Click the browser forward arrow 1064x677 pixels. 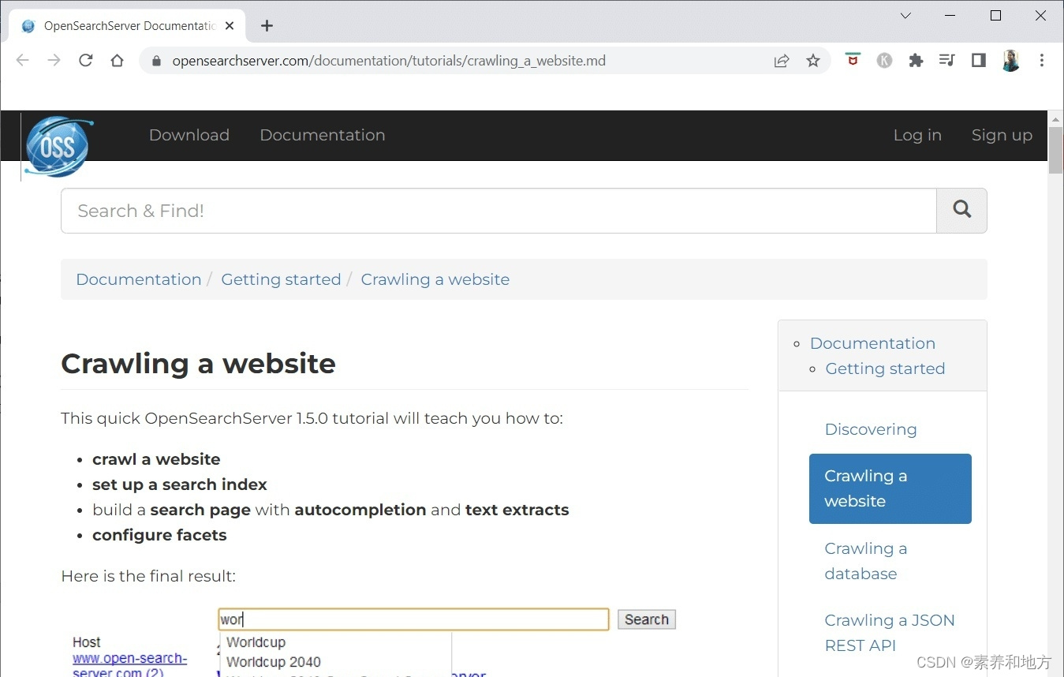pyautogui.click(x=54, y=61)
